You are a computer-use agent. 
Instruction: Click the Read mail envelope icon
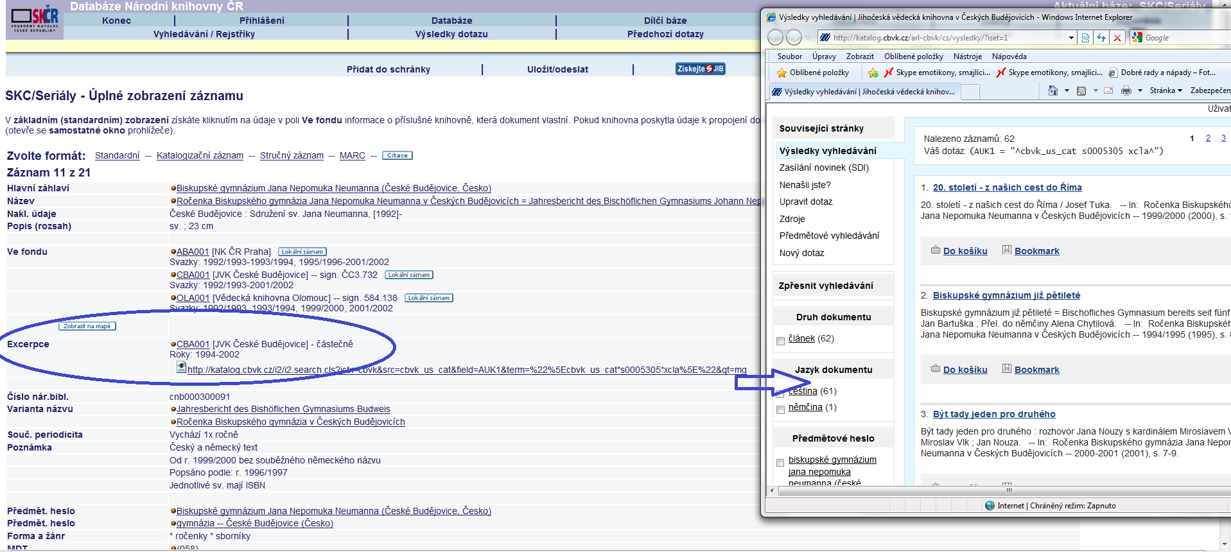[x=1108, y=91]
